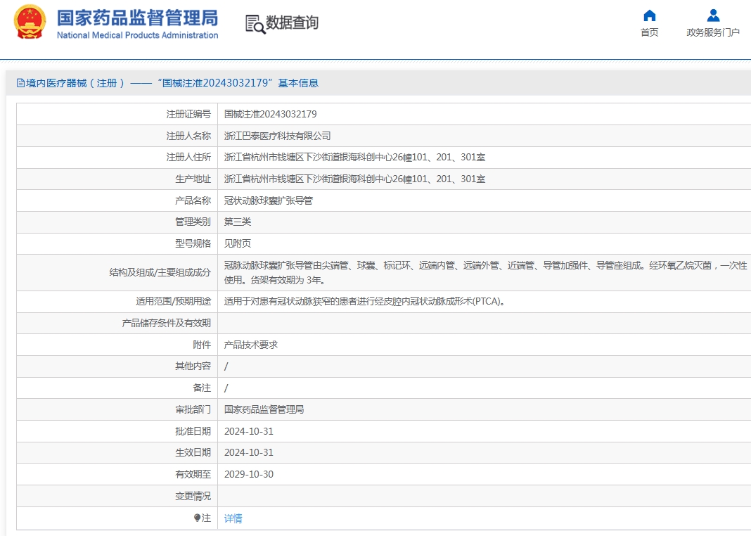Click the 境内医疗器械(注册) panel title

tap(167, 83)
